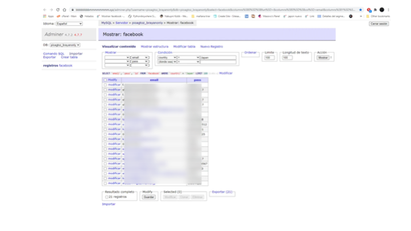Go back with the browser back arrow
Image resolution: width=411 pixels, height=231 pixels.
click(x=45, y=10)
